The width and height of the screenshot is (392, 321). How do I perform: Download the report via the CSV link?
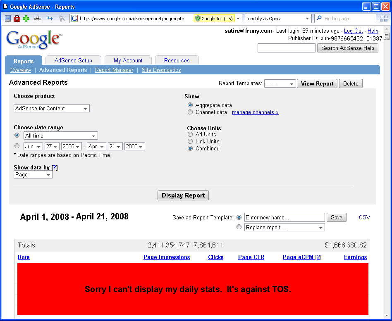pos(364,217)
